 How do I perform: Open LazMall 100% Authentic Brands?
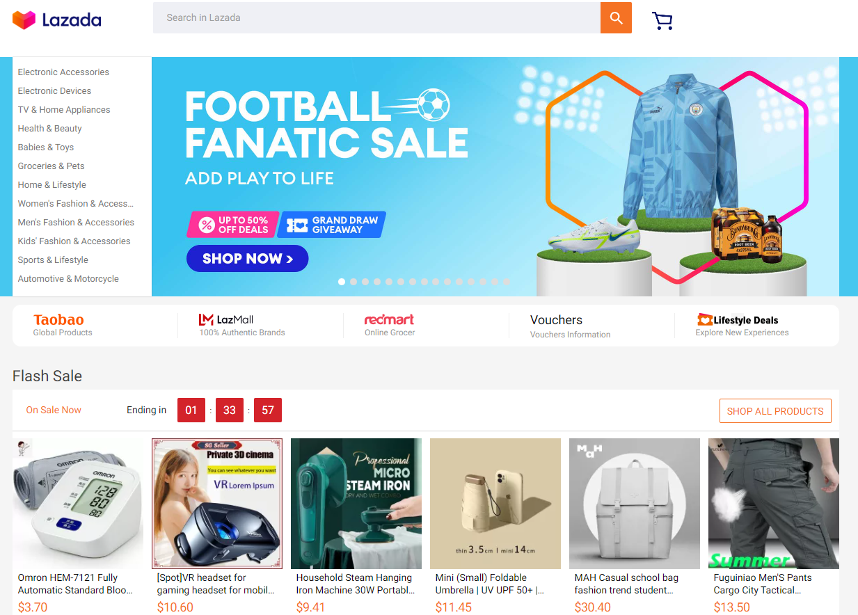[x=241, y=325]
